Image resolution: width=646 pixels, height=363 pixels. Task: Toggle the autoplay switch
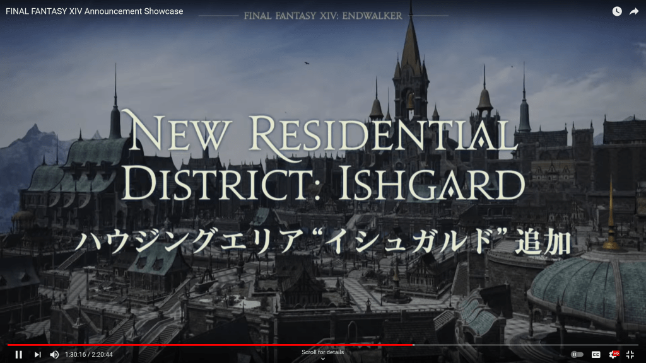(577, 354)
